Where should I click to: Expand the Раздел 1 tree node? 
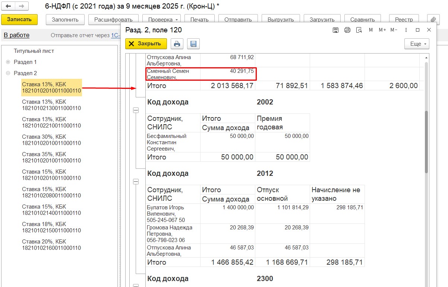8,62
